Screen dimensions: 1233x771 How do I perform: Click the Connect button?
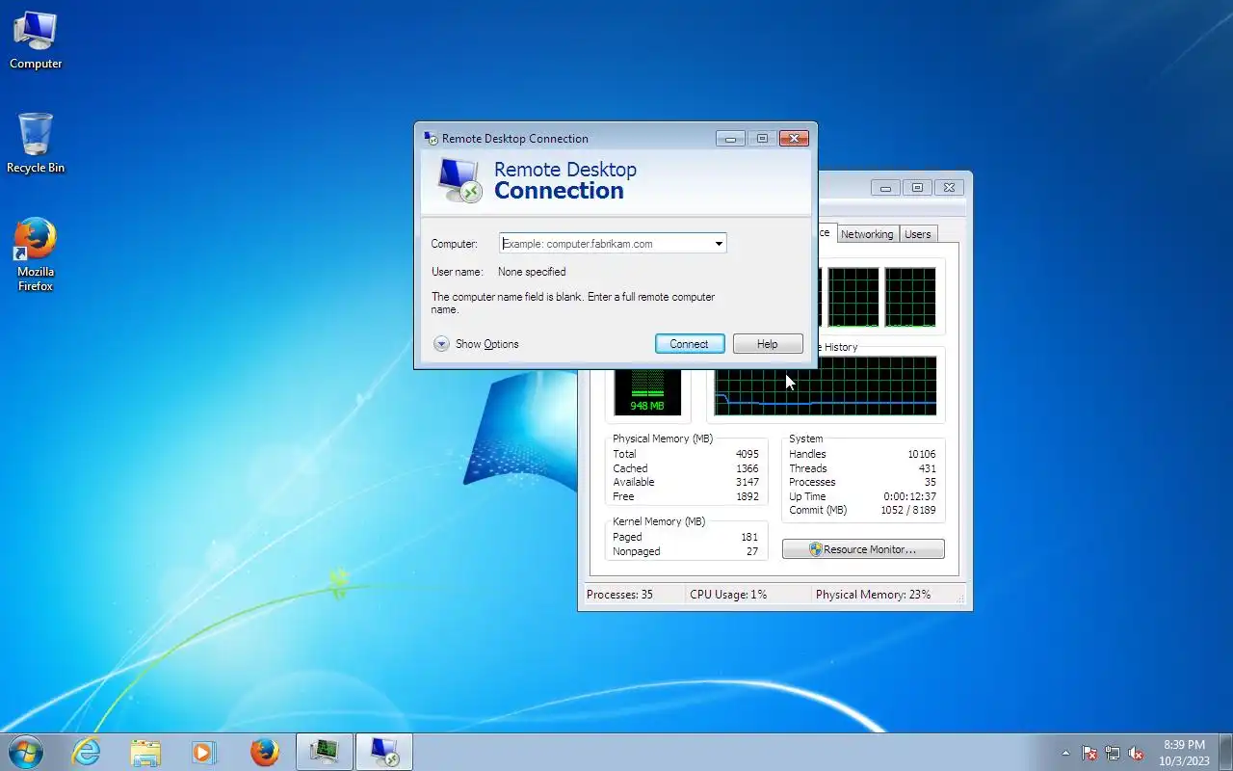pyautogui.click(x=690, y=344)
